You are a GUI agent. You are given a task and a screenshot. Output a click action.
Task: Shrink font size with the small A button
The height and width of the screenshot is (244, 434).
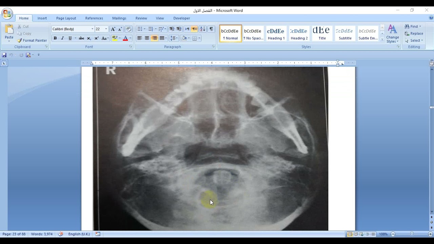[120, 29]
